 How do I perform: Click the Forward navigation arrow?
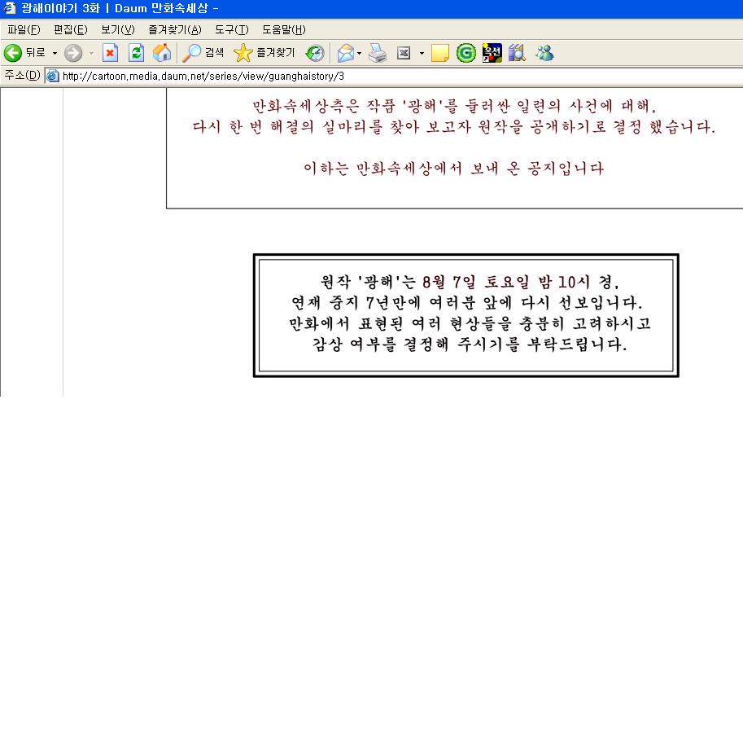[73, 53]
